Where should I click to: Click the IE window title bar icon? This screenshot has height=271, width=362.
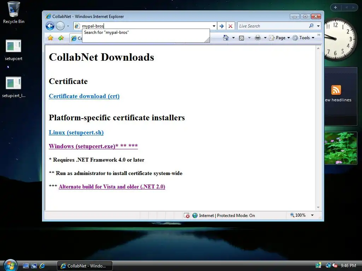[48, 16]
